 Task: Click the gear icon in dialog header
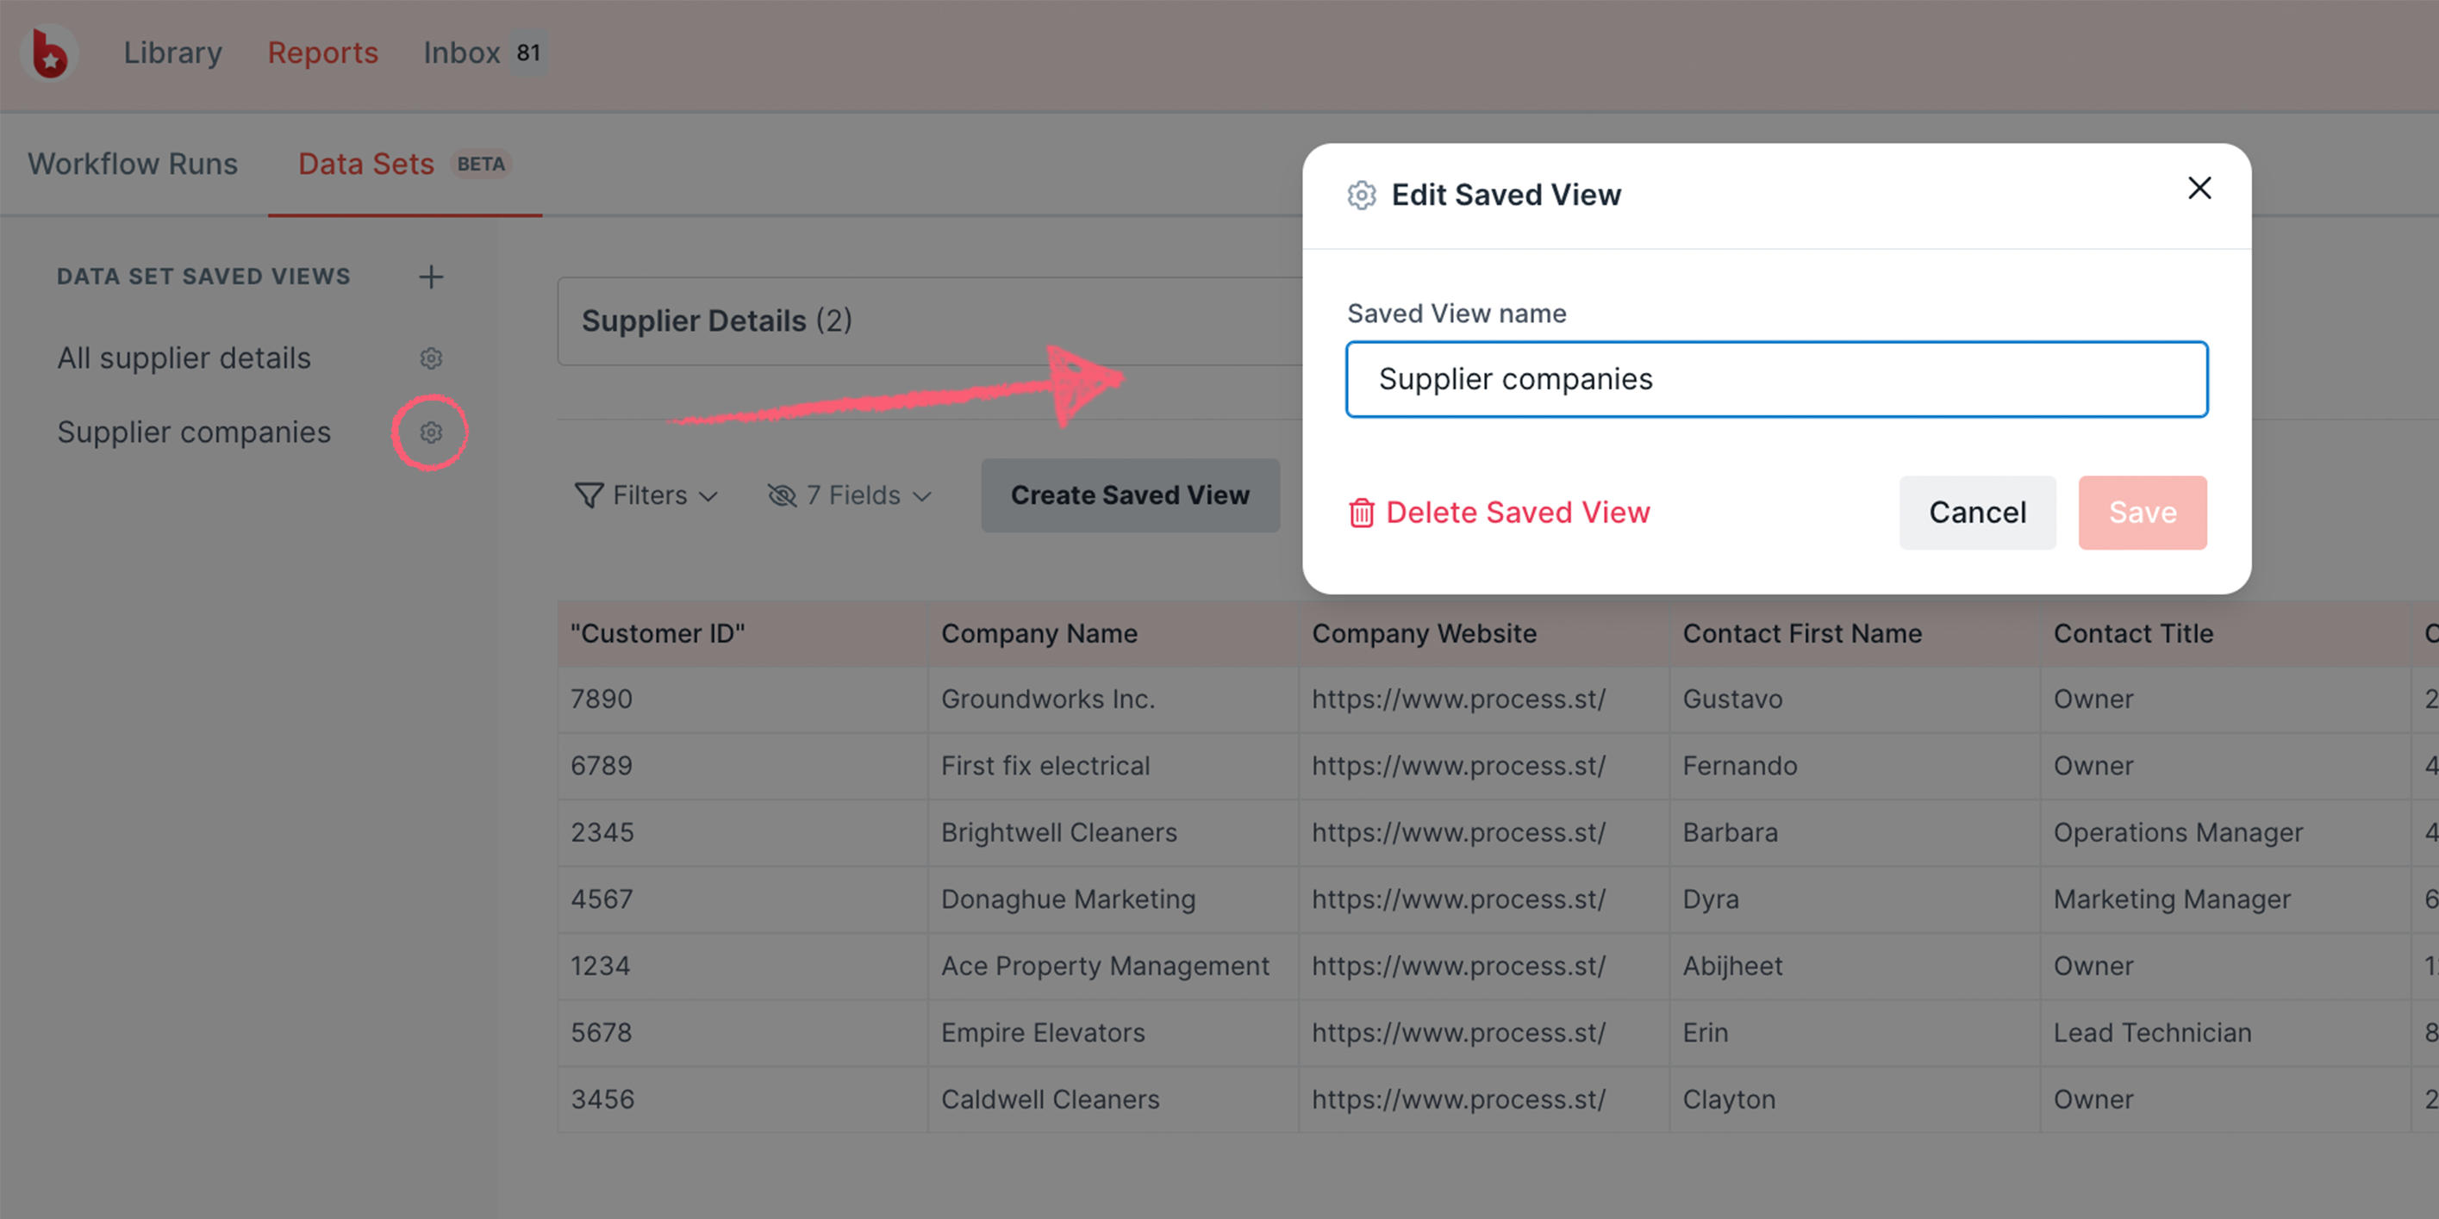click(x=1362, y=195)
